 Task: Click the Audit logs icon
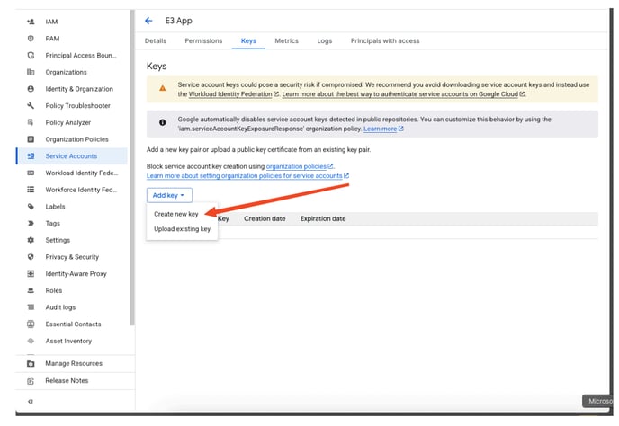point(31,307)
